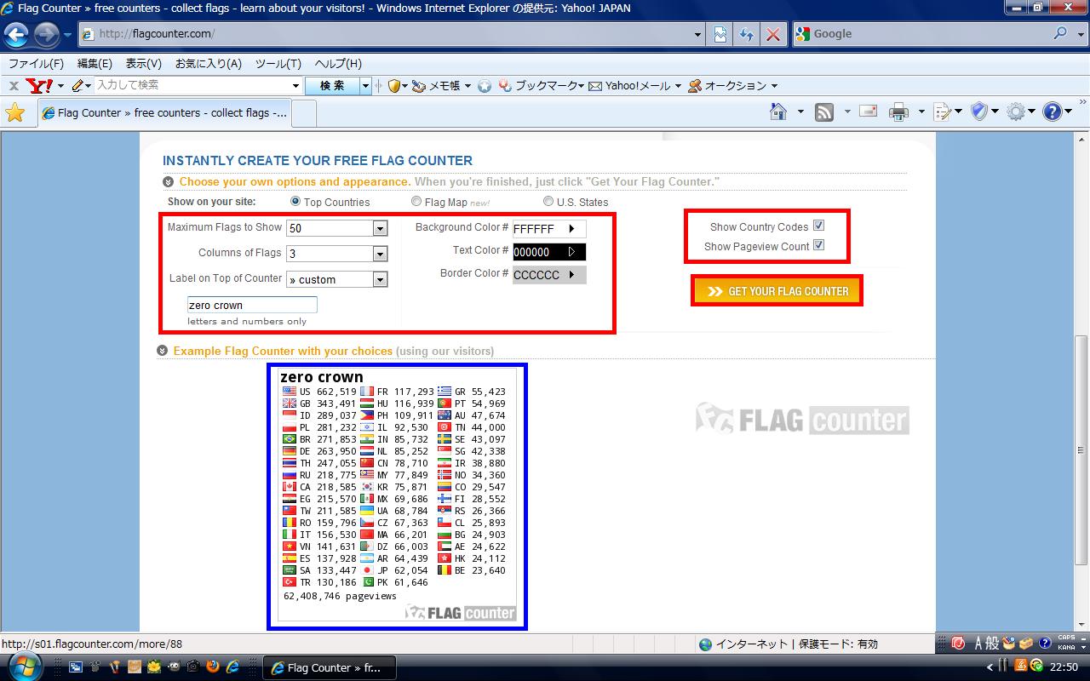
Task: Click the GET YOUR FLAG COUNTER button
Action: [777, 290]
